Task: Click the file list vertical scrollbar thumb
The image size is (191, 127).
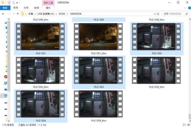Action: click(190, 117)
